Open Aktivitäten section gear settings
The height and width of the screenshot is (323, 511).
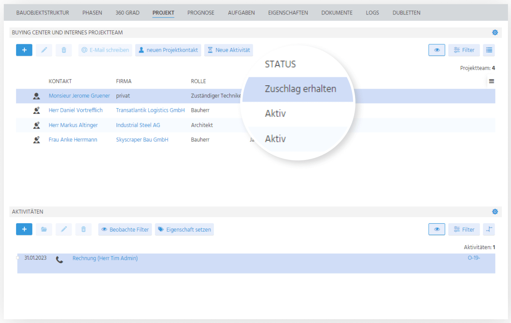(495, 211)
